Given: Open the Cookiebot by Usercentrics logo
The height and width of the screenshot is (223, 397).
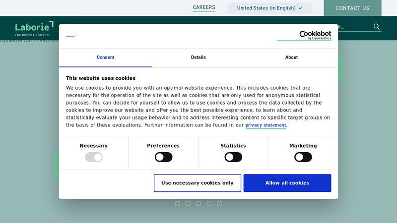Looking at the screenshot, I should click(x=304, y=36).
